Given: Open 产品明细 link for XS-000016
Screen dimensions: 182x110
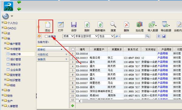Looking at the screenshot, I should tap(163, 53).
